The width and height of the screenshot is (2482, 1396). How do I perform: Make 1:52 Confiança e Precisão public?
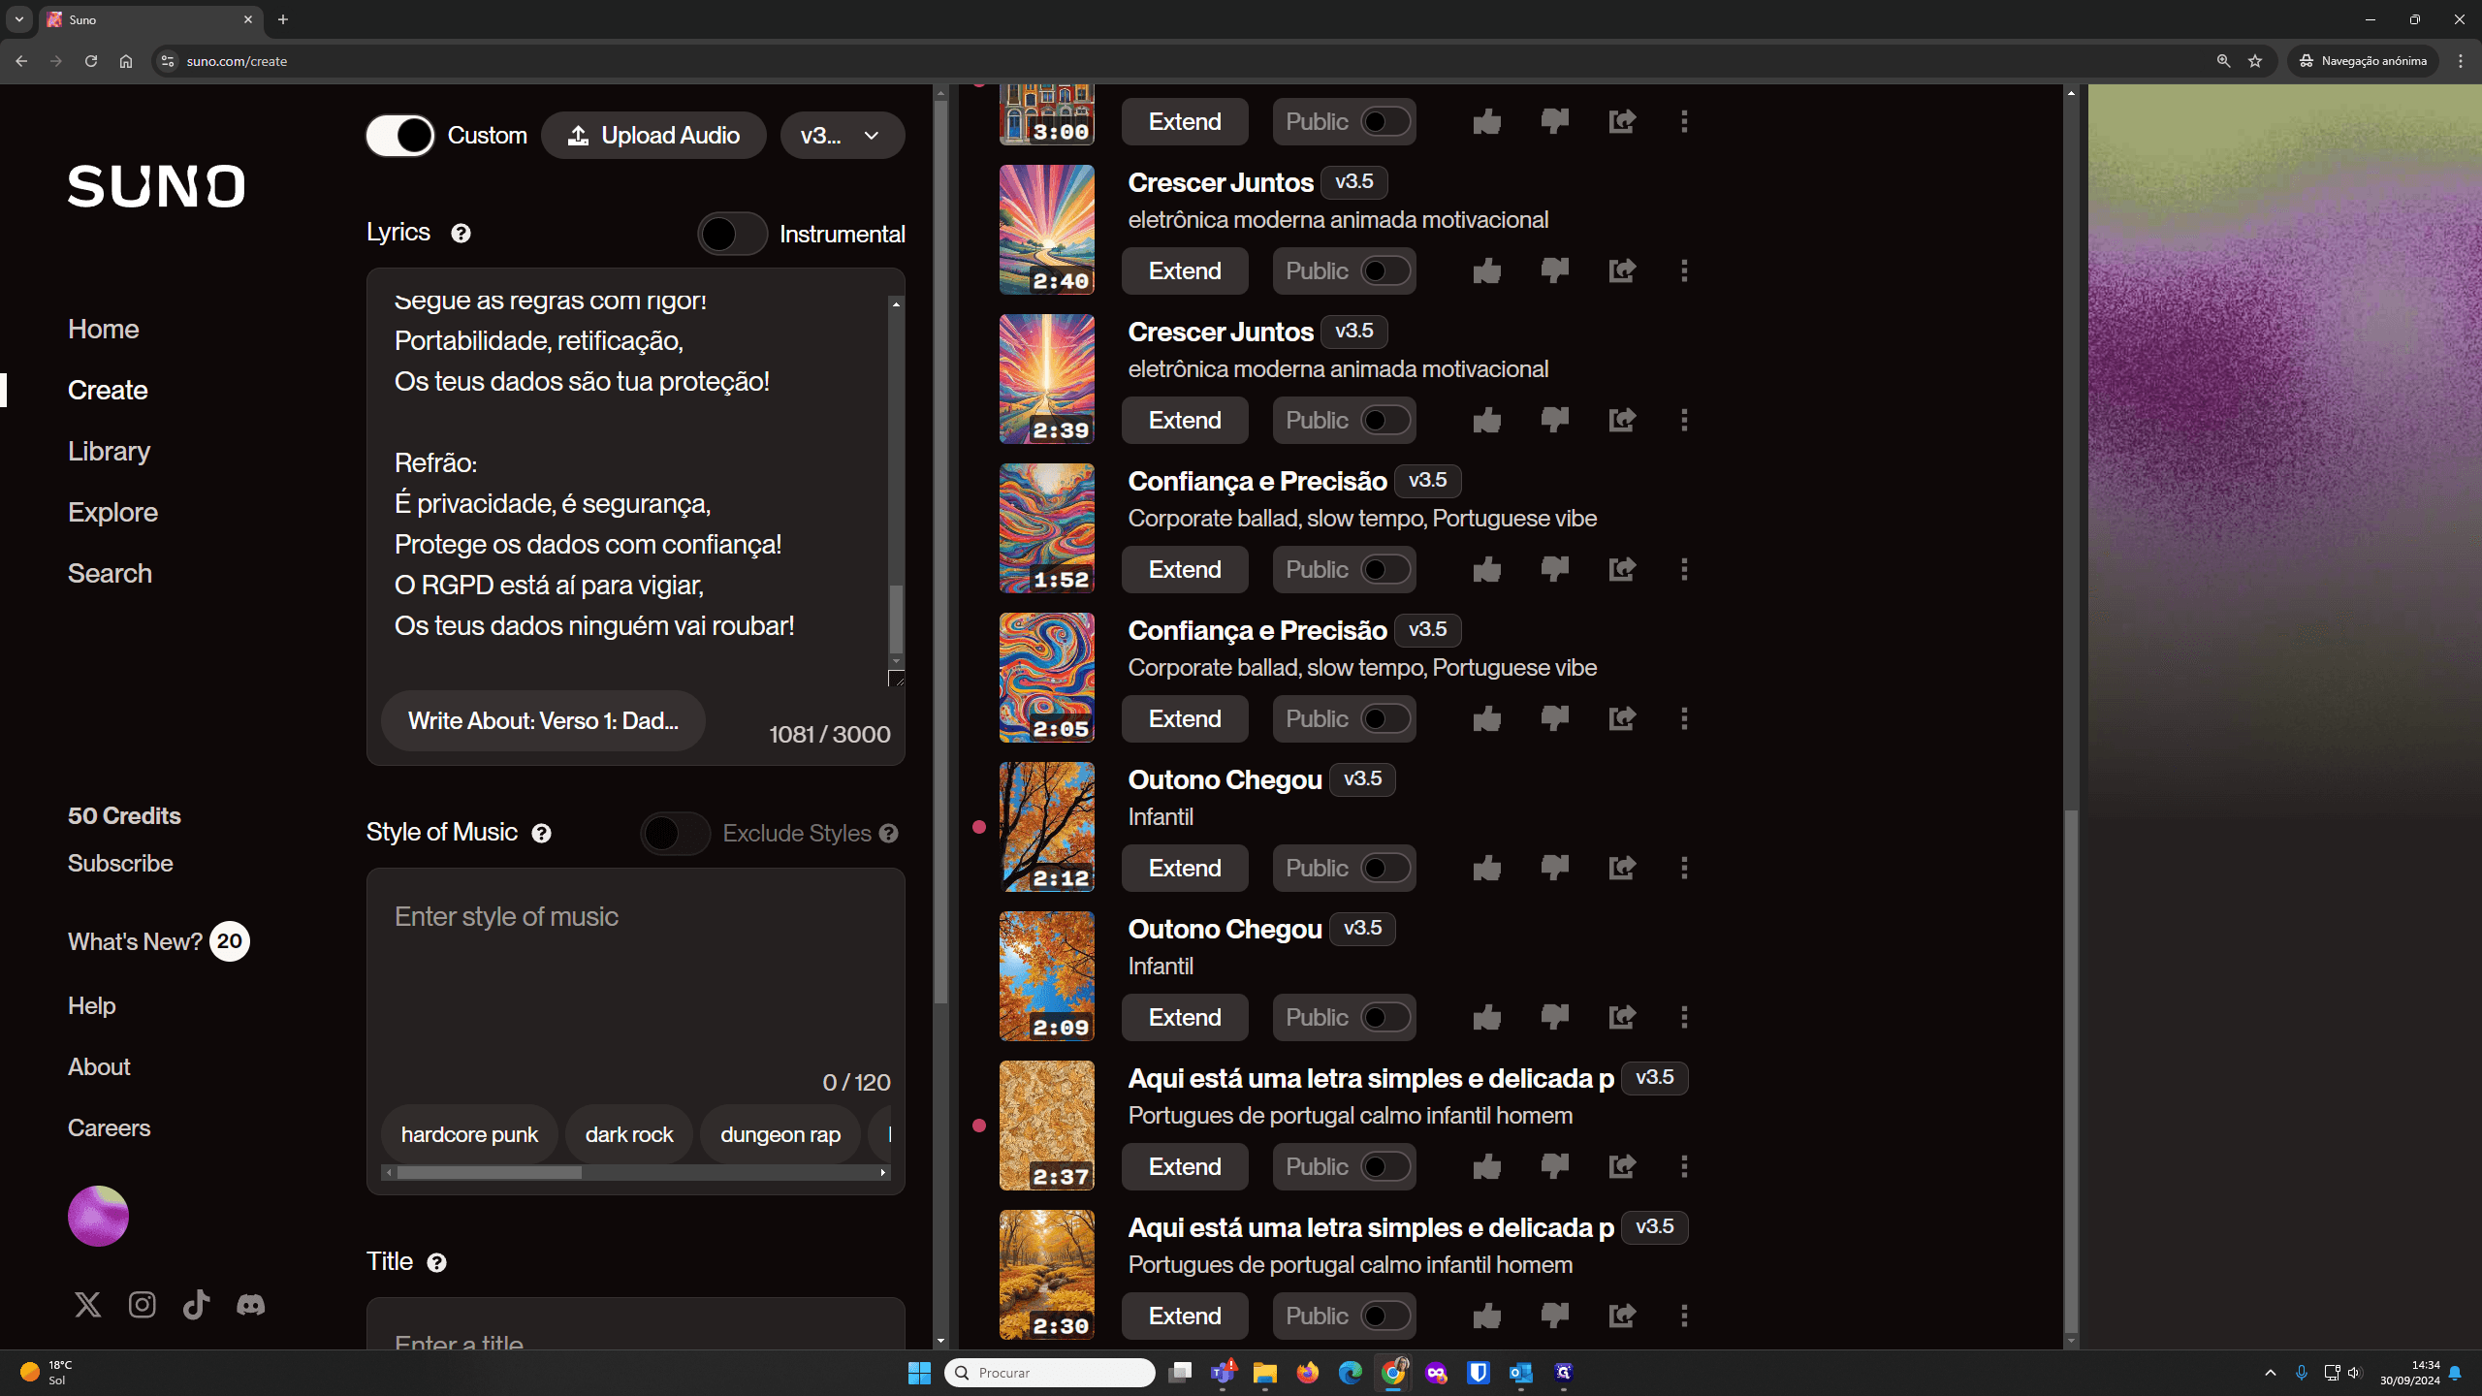1384,569
